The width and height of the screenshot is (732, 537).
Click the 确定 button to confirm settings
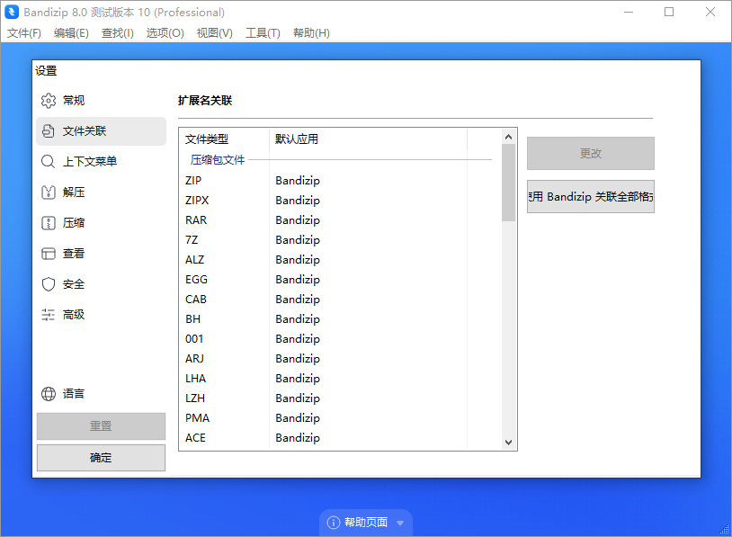(100, 458)
